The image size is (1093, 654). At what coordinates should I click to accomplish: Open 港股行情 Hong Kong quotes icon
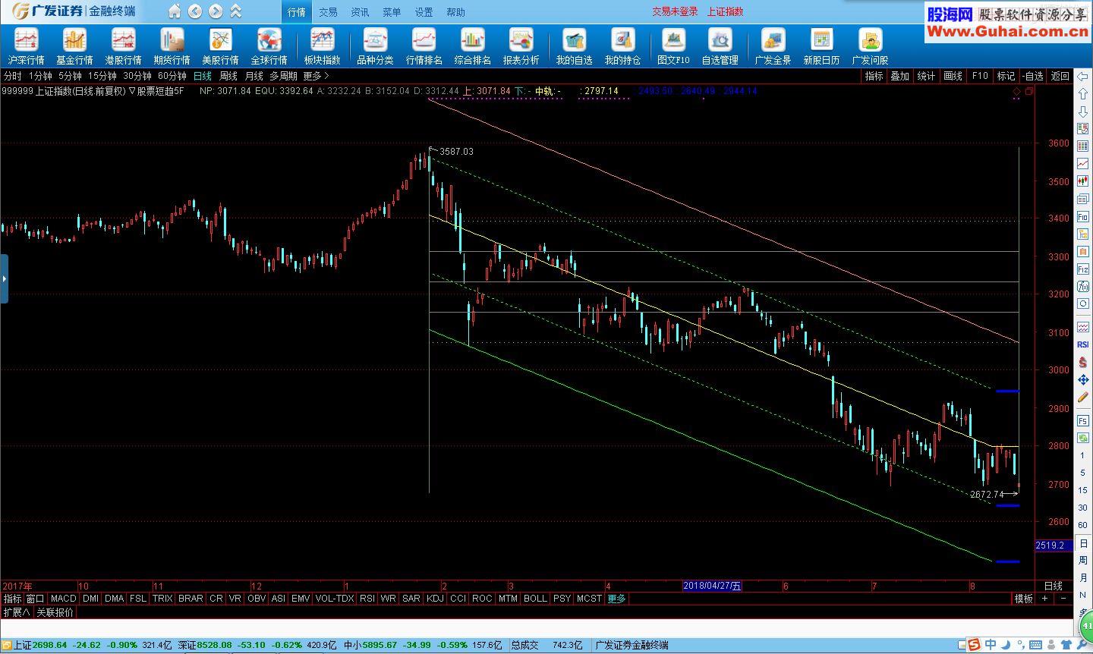tap(123, 46)
